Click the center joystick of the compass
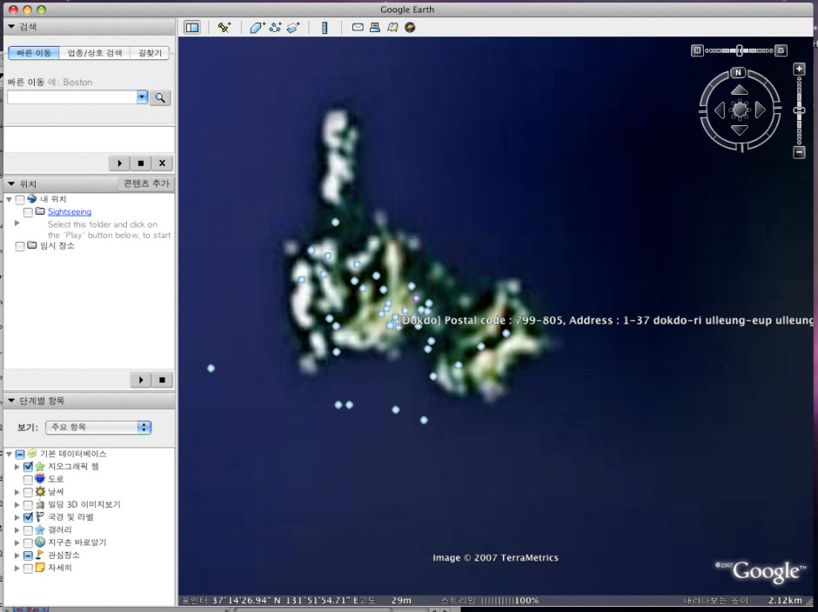The width and height of the screenshot is (818, 612). pos(740,110)
